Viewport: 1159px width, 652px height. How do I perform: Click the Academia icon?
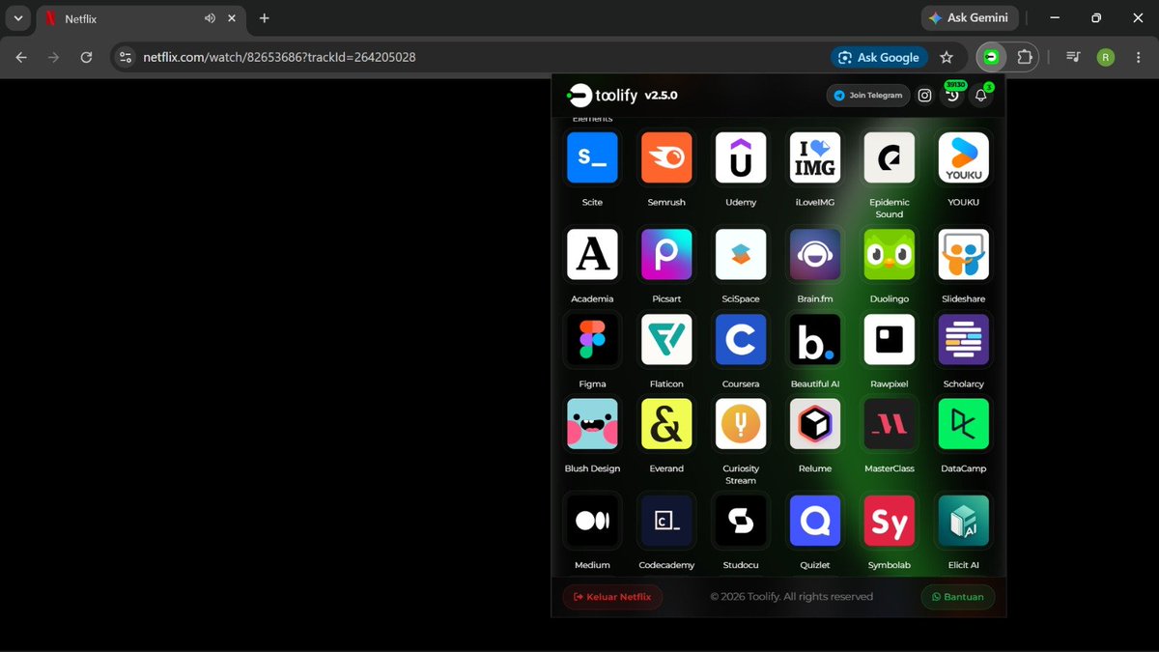pyautogui.click(x=592, y=254)
